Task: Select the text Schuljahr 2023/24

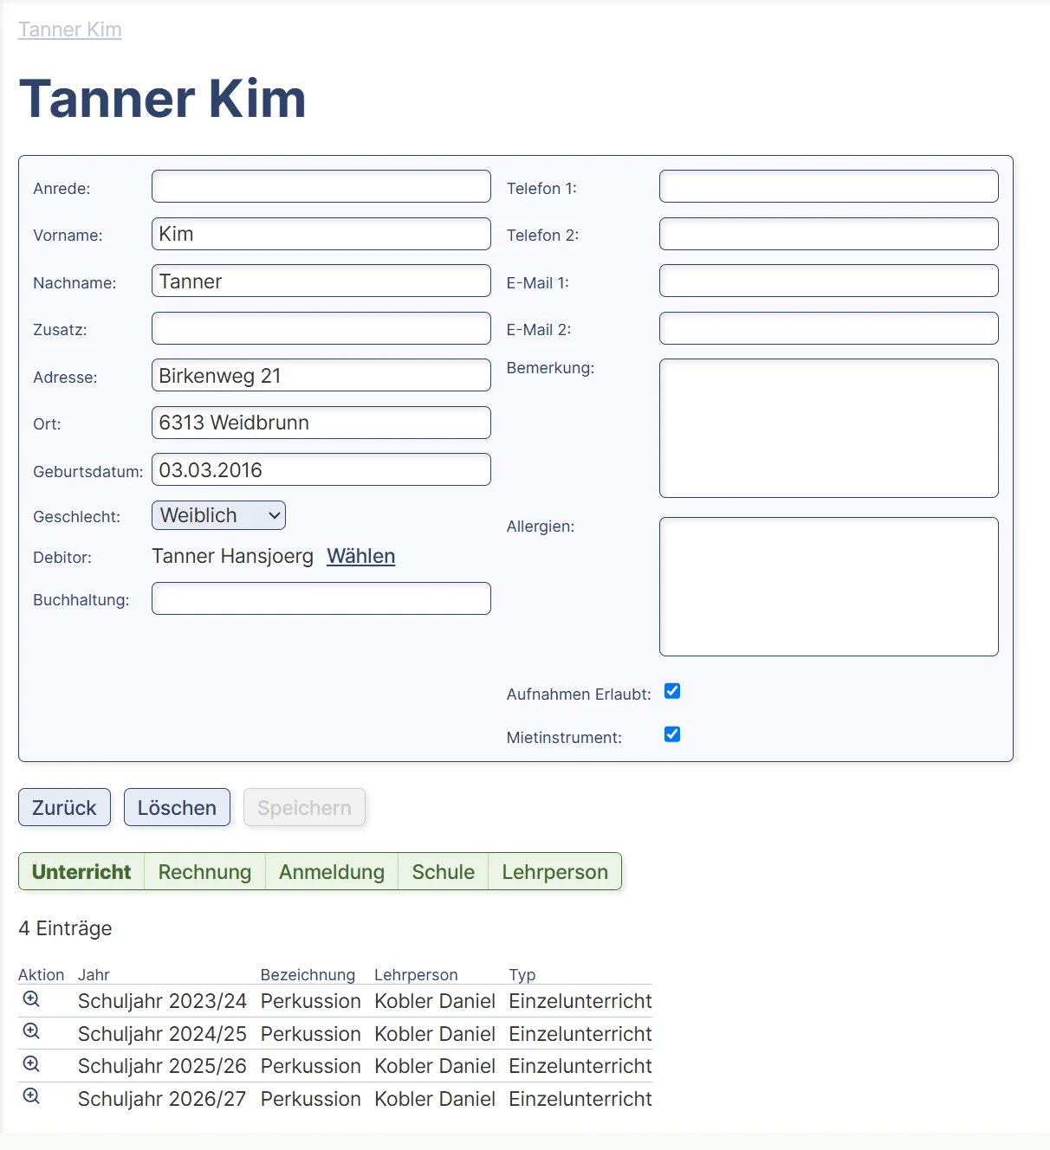Action: (162, 1001)
